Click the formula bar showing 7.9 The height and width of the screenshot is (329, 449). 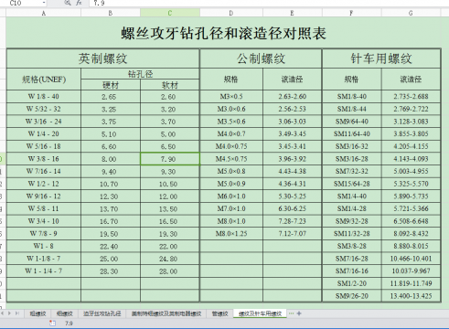coord(268,3)
